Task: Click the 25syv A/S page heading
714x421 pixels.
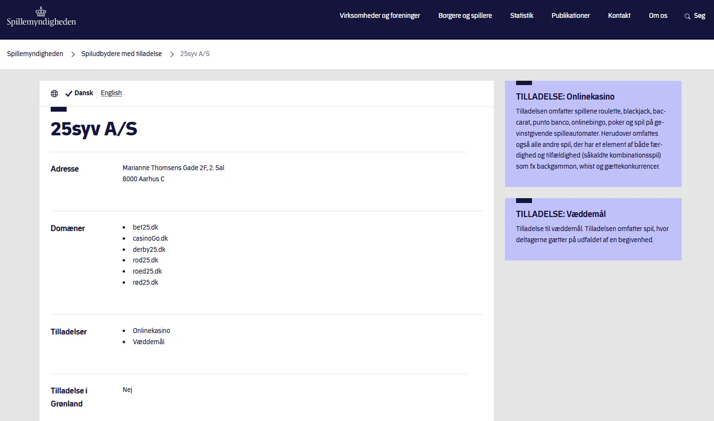Action: (x=94, y=129)
